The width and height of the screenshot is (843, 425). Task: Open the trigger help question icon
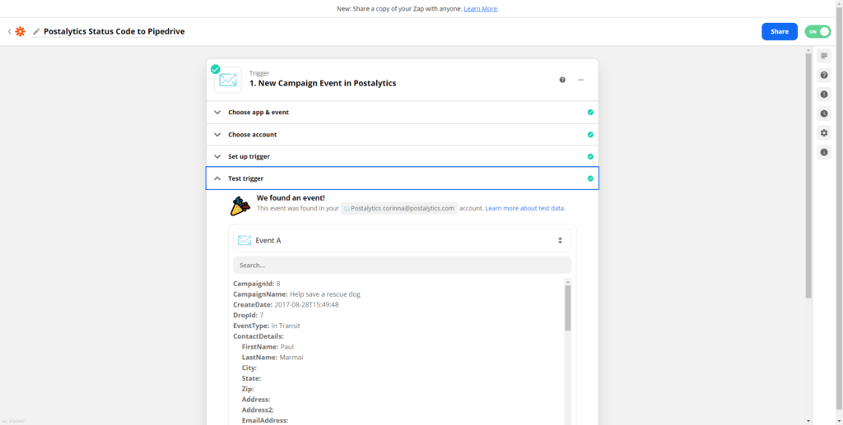(x=562, y=80)
